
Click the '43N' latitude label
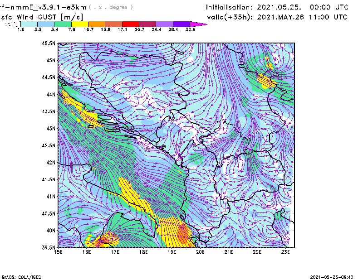coord(51,128)
